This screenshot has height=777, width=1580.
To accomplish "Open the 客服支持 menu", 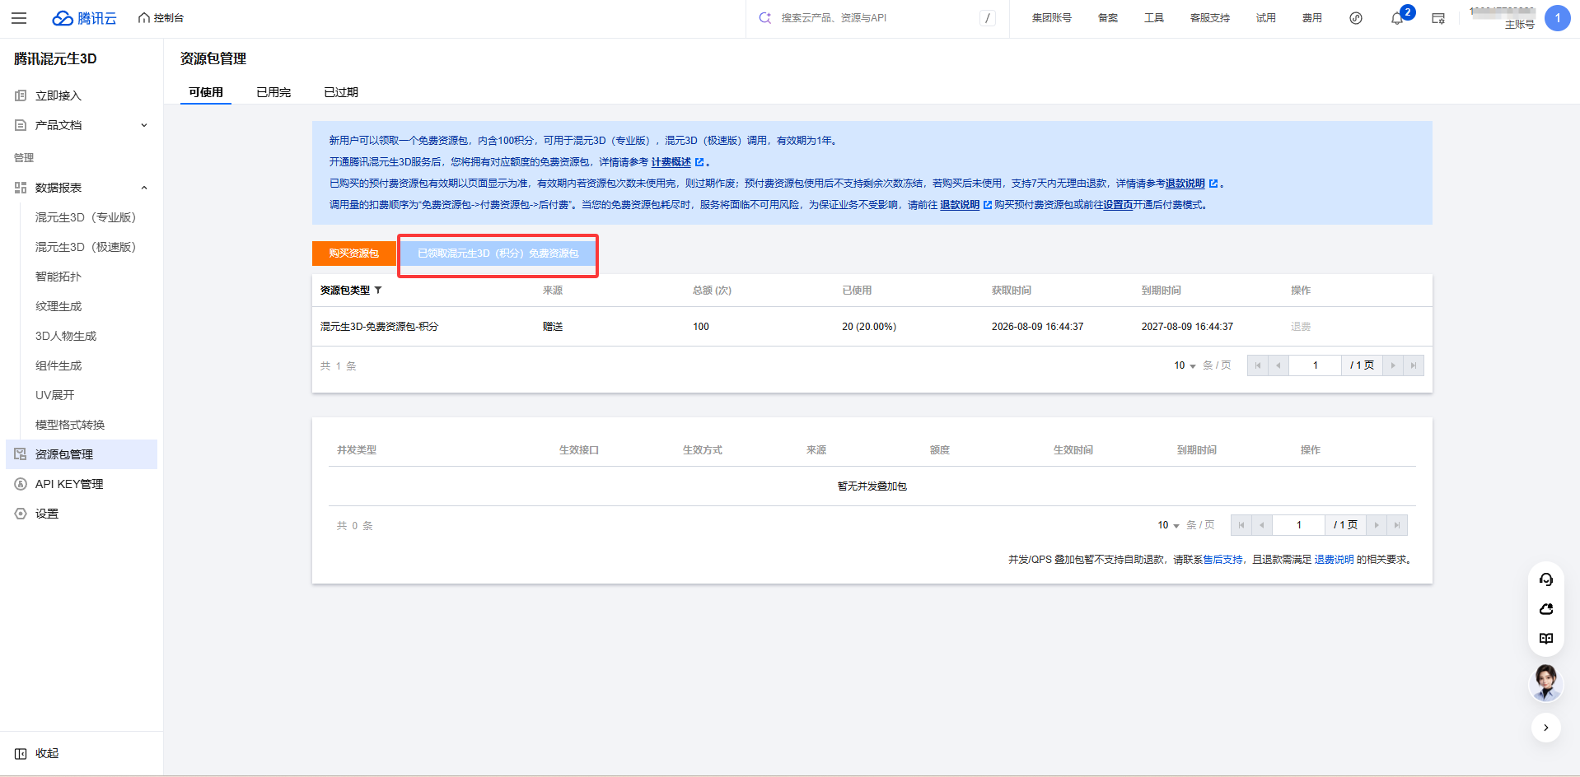I will click(1210, 18).
